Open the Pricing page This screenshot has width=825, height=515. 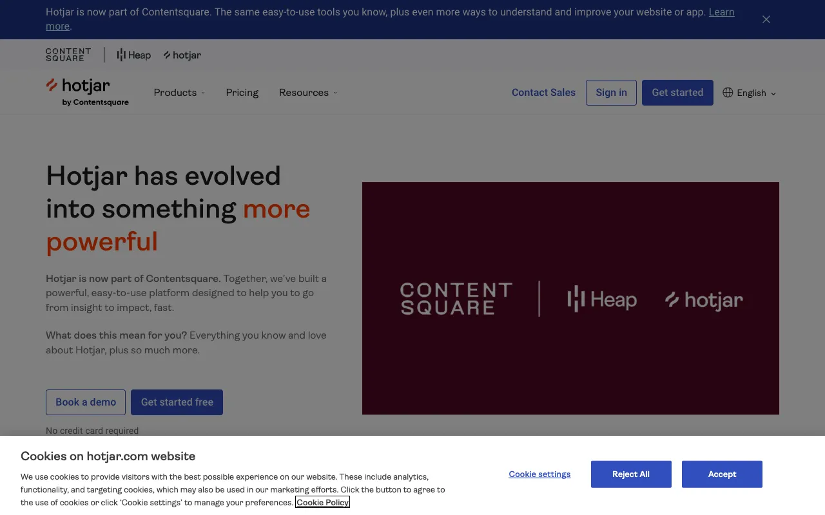242,93
